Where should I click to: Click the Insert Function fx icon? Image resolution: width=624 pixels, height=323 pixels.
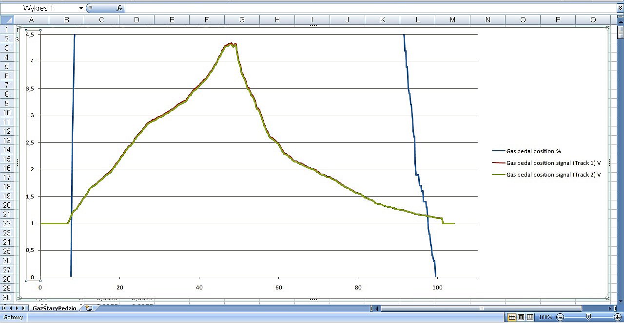point(119,8)
